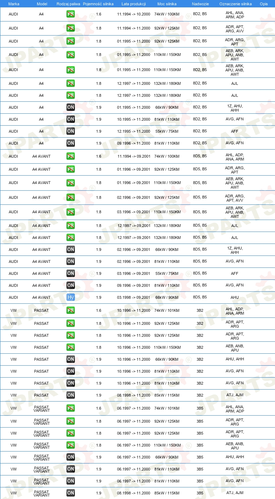Click PB icon for VW Passat 1.6 3B2
This screenshot has width=275, height=499.
pyautogui.click(x=71, y=310)
